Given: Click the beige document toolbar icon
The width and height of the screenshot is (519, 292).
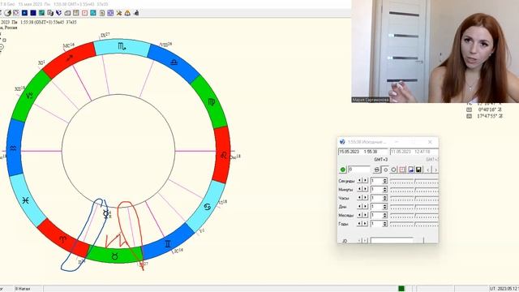Looking at the screenshot, I should (102, 13).
